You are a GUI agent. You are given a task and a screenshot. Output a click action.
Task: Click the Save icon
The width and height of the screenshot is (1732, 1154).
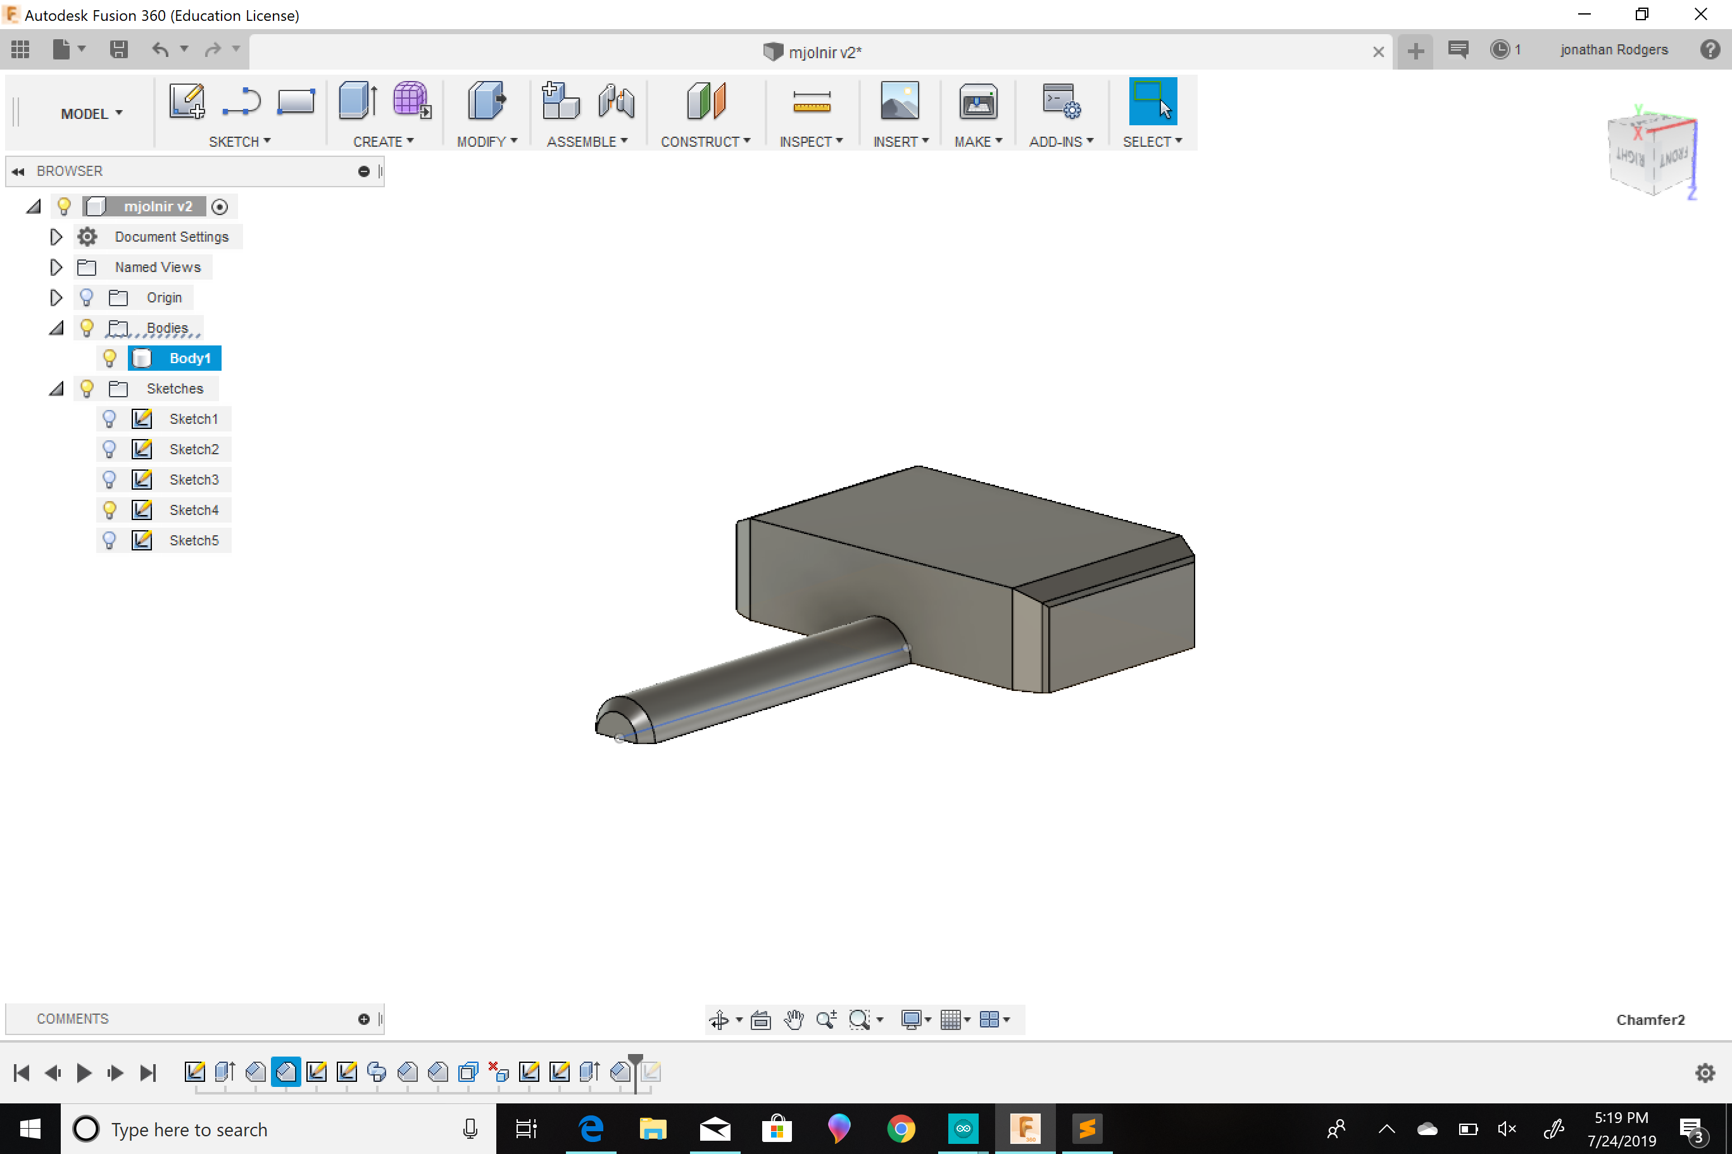(x=118, y=49)
